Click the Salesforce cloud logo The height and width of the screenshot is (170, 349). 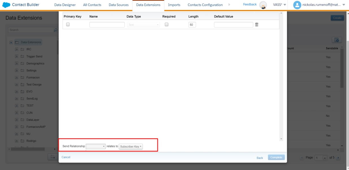(x=6, y=5)
